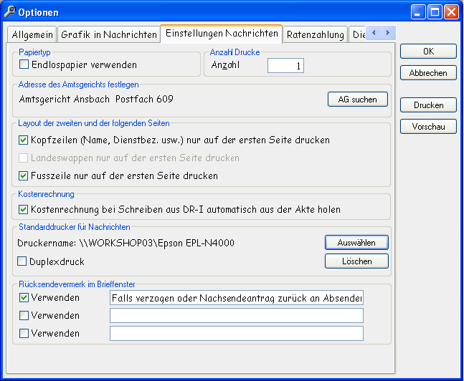
Task: Click the second Rücksendevermerk text field
Action: pos(236,316)
